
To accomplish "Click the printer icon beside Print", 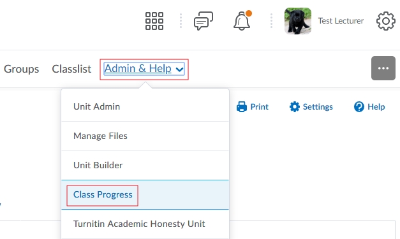I will [x=242, y=107].
